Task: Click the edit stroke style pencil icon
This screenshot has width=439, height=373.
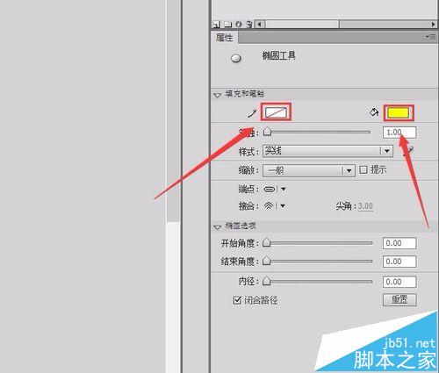Action: tap(409, 151)
